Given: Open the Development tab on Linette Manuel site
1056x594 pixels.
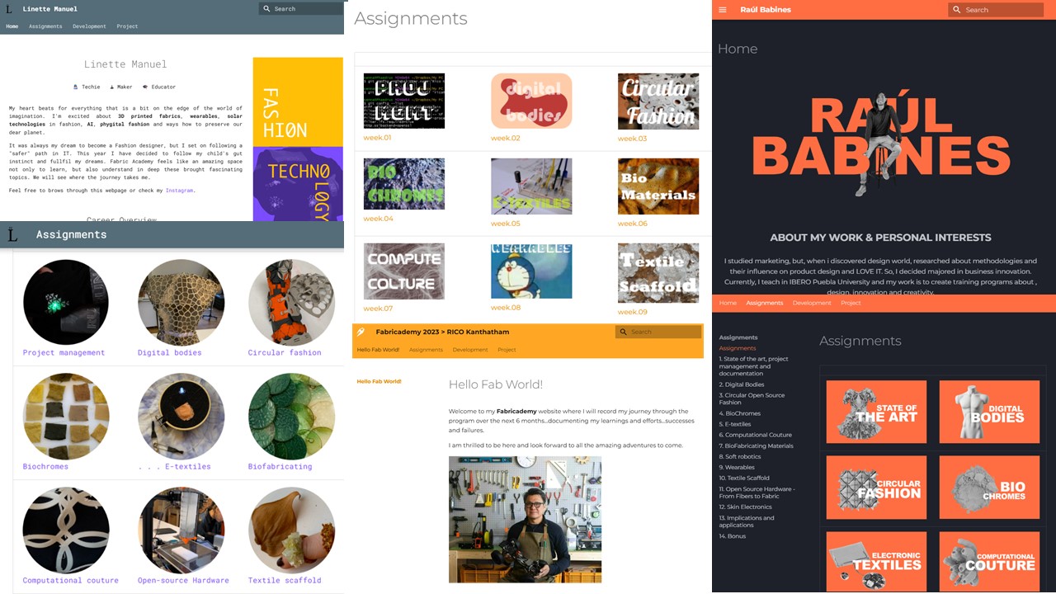Looking at the screenshot, I should coord(89,26).
